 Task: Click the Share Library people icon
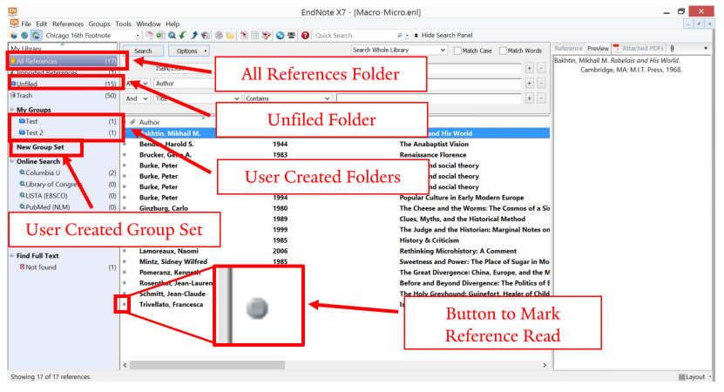coord(291,36)
